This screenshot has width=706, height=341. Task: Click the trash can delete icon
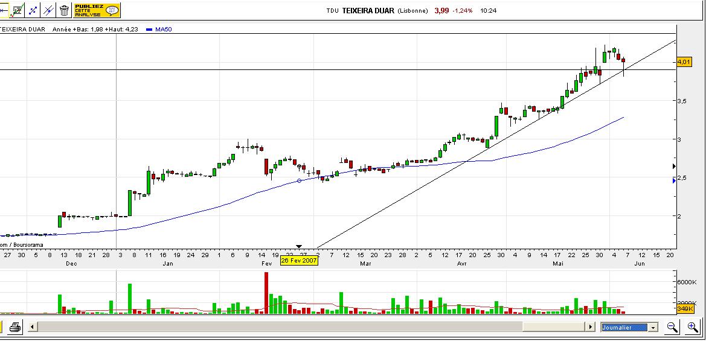(65, 10)
